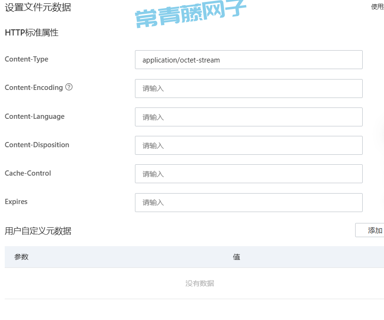
Task: Select the Content-Language input field
Action: tap(249, 117)
